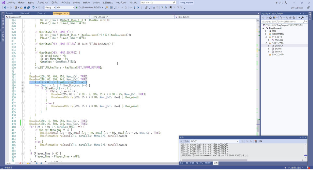Select Enum.h in Solution Explorer
This screenshot has width=313, height=176.
pos(278,49)
